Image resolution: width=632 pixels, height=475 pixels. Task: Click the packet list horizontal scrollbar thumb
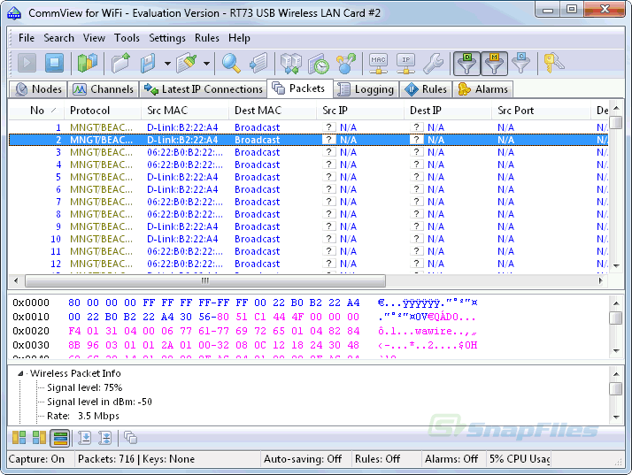pyautogui.click(x=205, y=280)
